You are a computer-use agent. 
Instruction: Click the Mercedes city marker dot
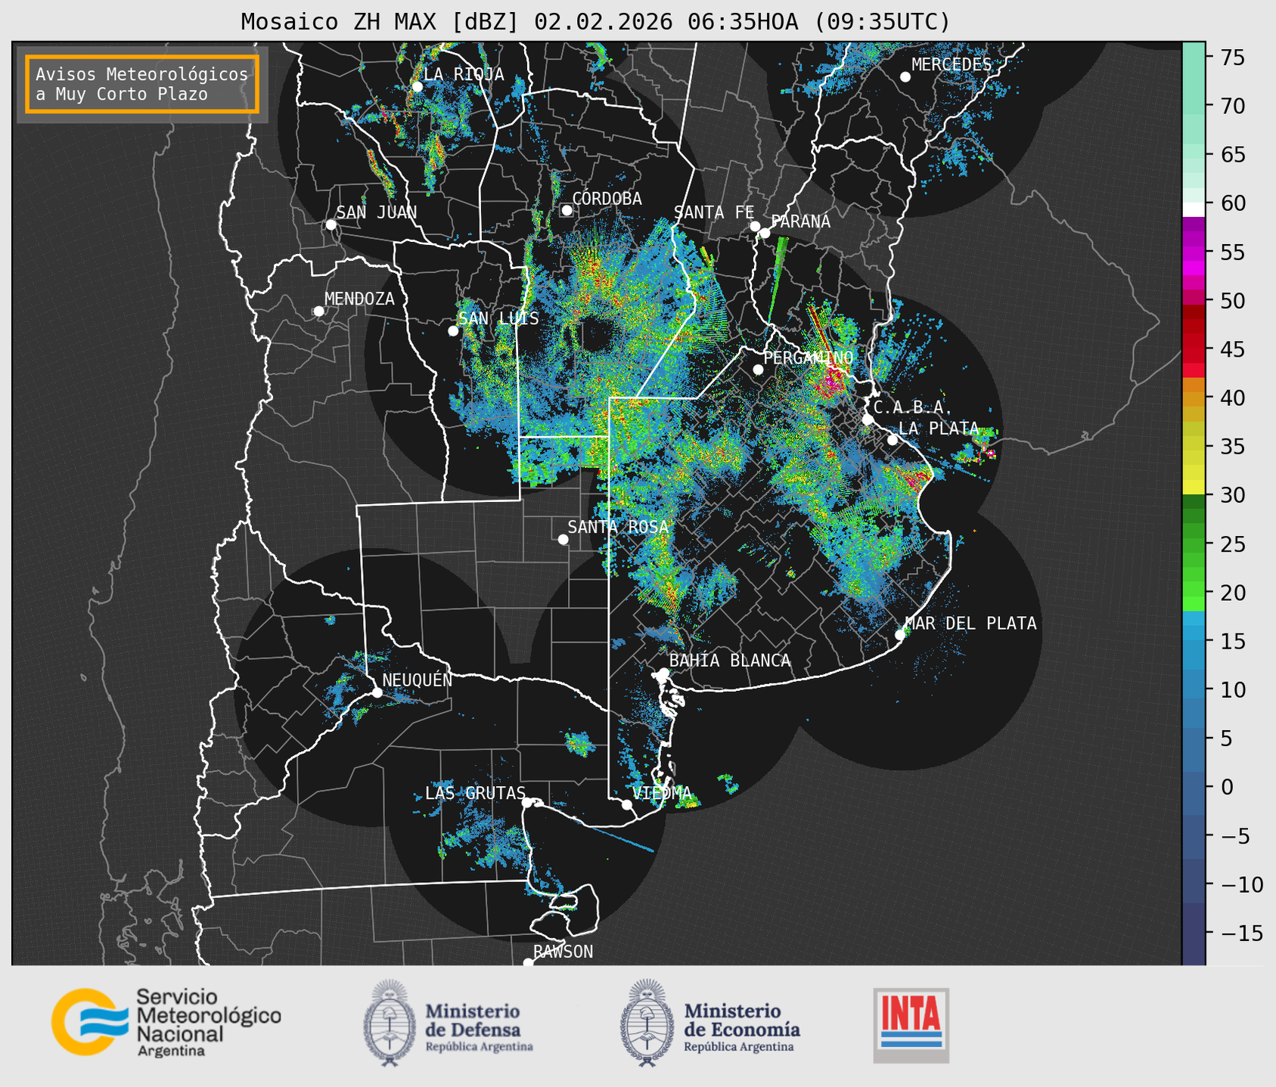pos(905,77)
